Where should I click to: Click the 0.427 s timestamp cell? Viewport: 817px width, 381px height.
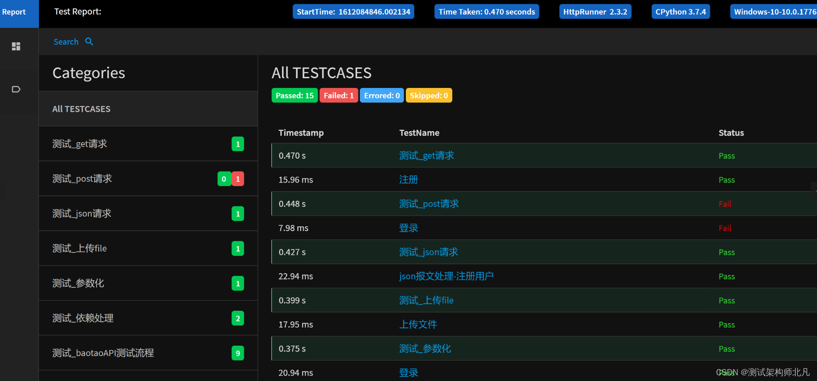pyautogui.click(x=292, y=252)
